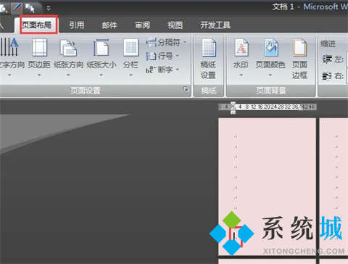Open the 页面布局 ribbon tab
Image resolution: width=348 pixels, height=264 pixels.
point(36,25)
